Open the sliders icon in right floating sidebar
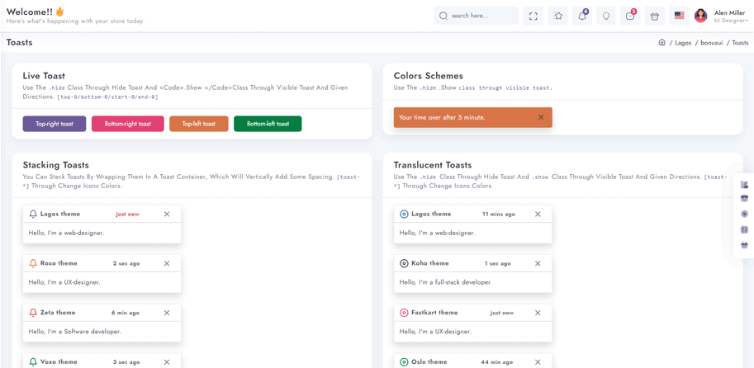754x368 pixels. [744, 230]
